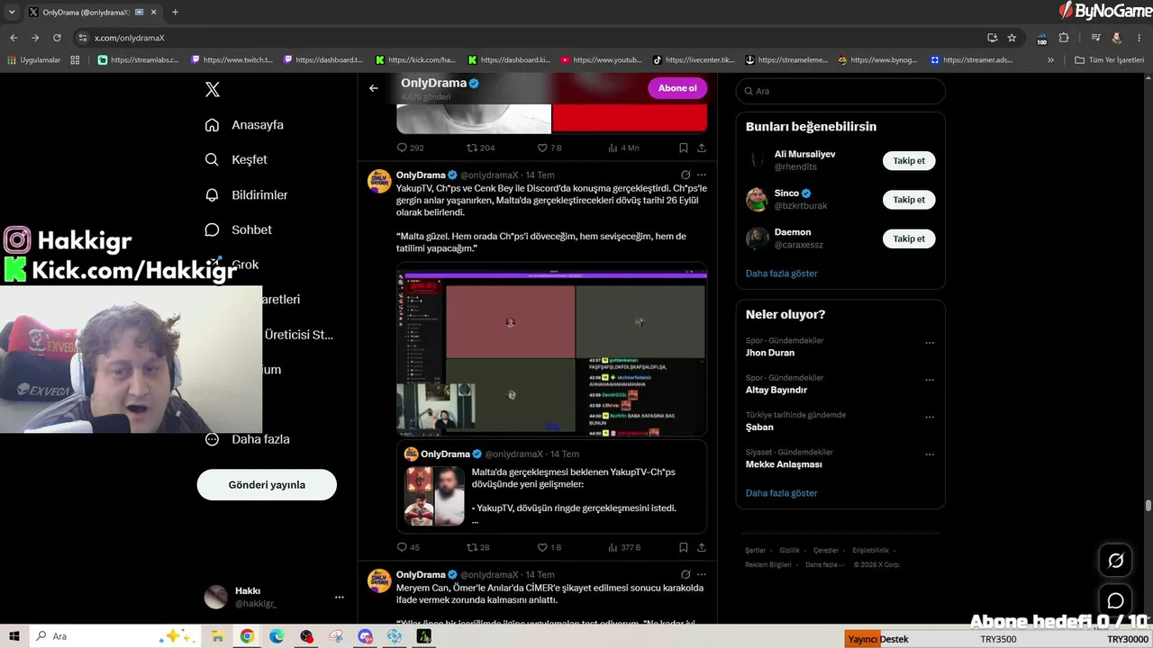This screenshot has width=1153, height=648.
Task: Open a new browser tab
Action: click(175, 13)
